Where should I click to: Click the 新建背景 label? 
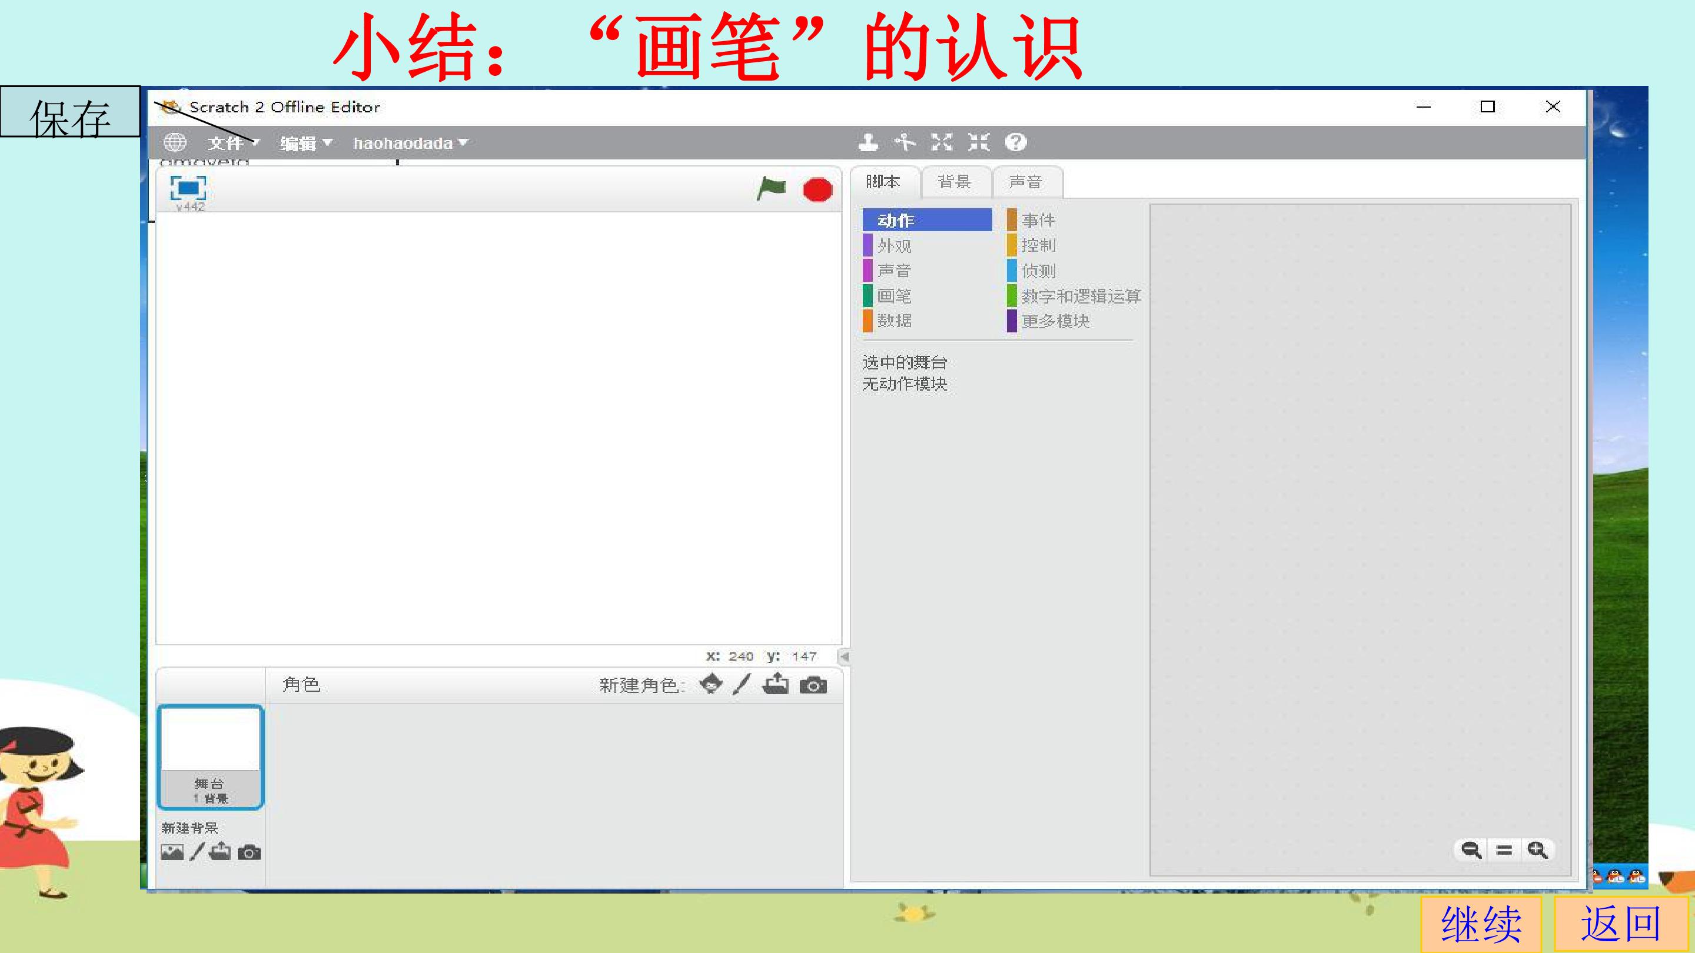[x=190, y=828]
